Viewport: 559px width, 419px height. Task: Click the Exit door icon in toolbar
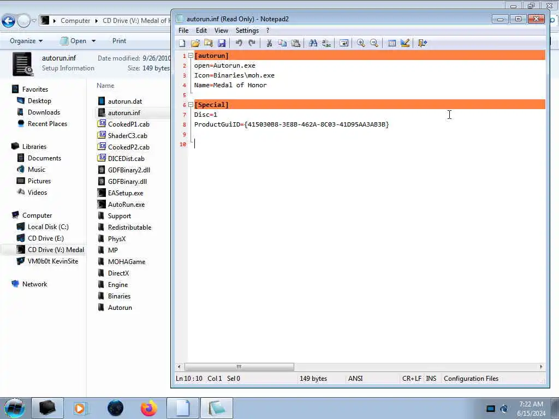tap(423, 44)
